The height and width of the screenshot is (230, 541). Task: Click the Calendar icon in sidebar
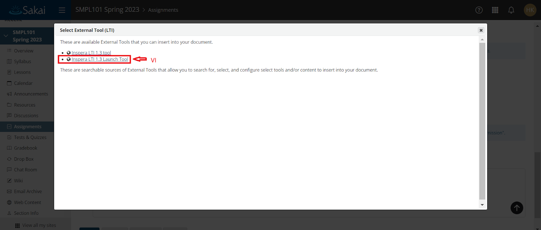(9, 83)
